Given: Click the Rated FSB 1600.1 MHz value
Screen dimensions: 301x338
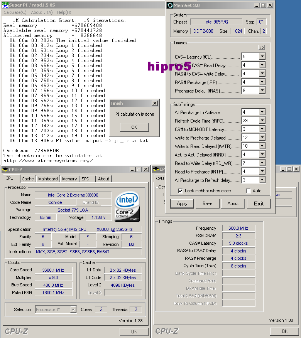Looking at the screenshot, I should pos(53,293).
